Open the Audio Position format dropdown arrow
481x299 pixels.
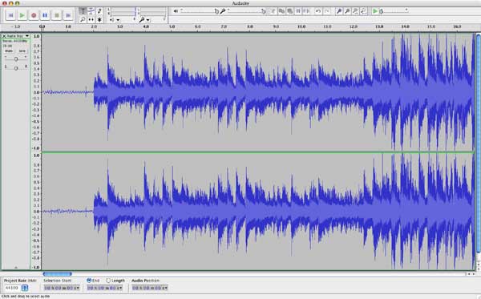click(x=165, y=288)
